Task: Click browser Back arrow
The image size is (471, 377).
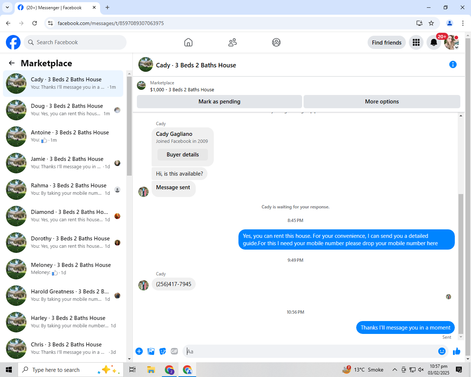Action: pos(8,23)
